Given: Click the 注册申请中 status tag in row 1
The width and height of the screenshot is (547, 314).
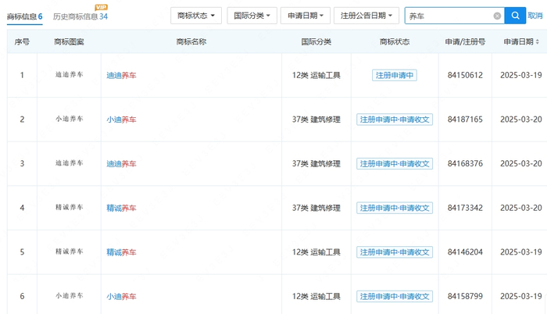Looking at the screenshot, I should [395, 76].
